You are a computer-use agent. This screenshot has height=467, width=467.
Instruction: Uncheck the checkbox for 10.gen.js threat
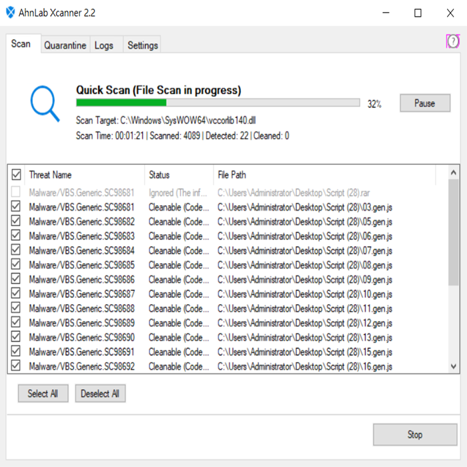point(16,294)
